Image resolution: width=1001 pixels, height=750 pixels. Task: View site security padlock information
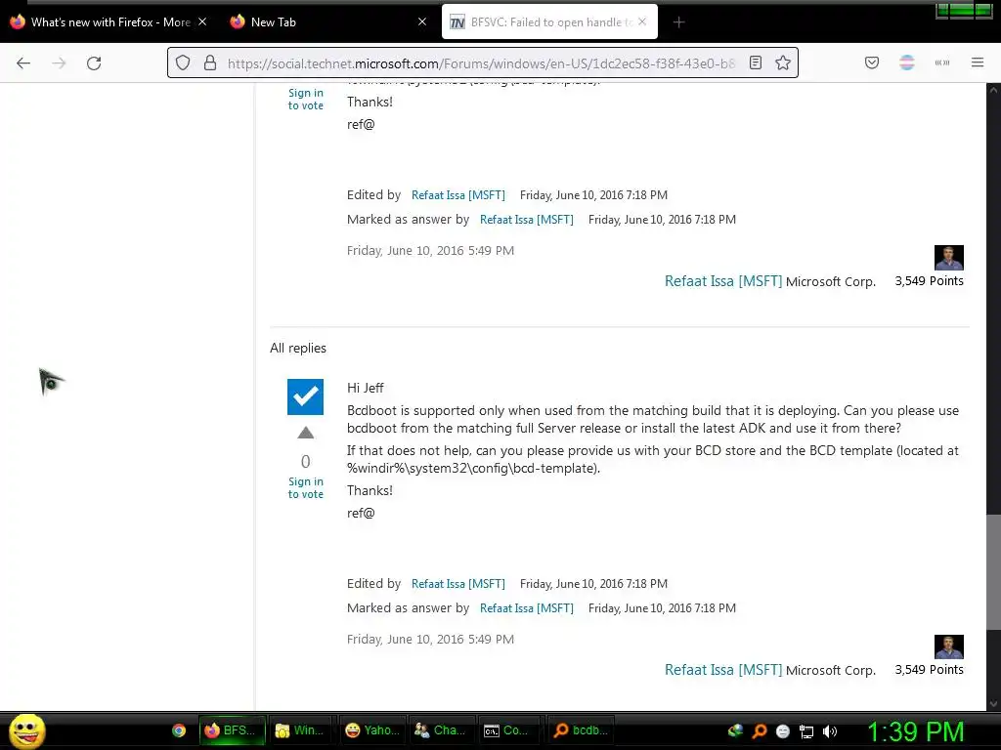[210, 62]
